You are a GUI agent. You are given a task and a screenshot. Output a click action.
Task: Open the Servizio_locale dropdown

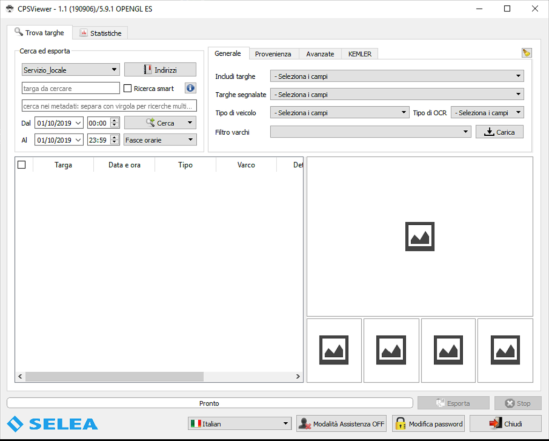pos(71,70)
